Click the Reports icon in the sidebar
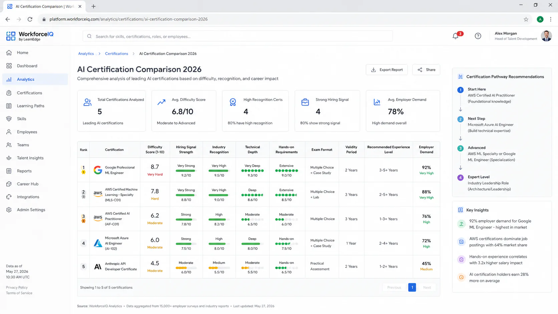Viewport: 558px width, 314px height. click(x=9, y=171)
